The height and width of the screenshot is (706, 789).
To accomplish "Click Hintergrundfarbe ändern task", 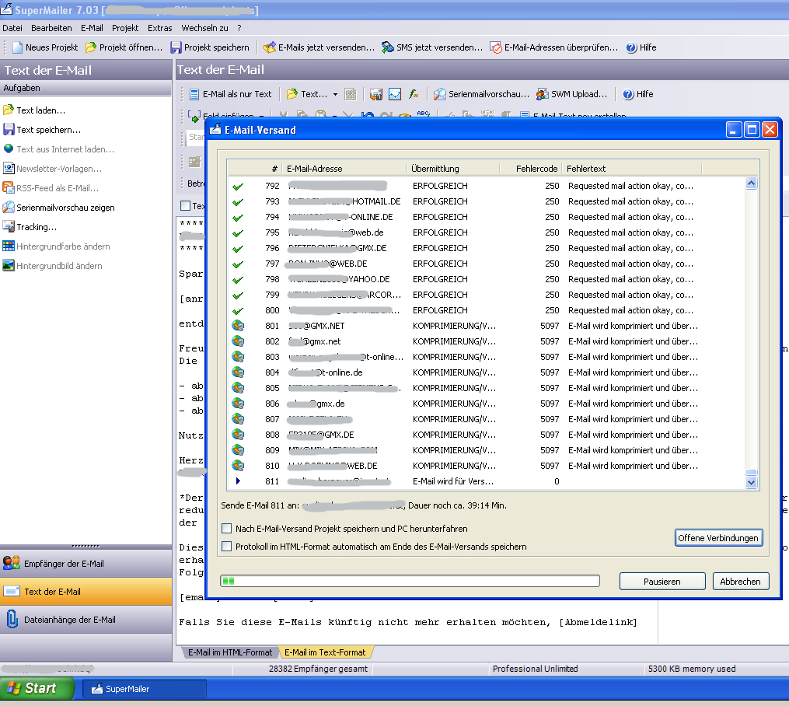I will (56, 246).
